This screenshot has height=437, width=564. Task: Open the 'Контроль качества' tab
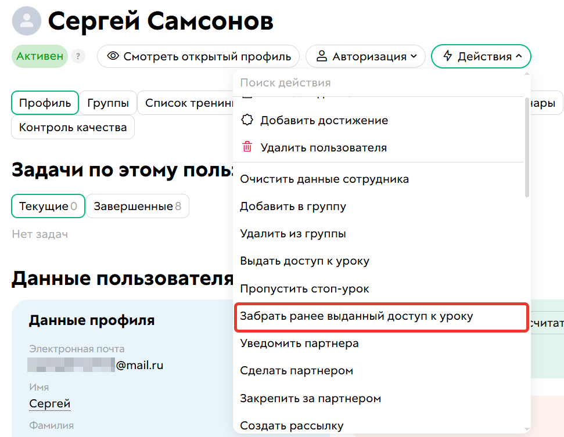tap(73, 128)
